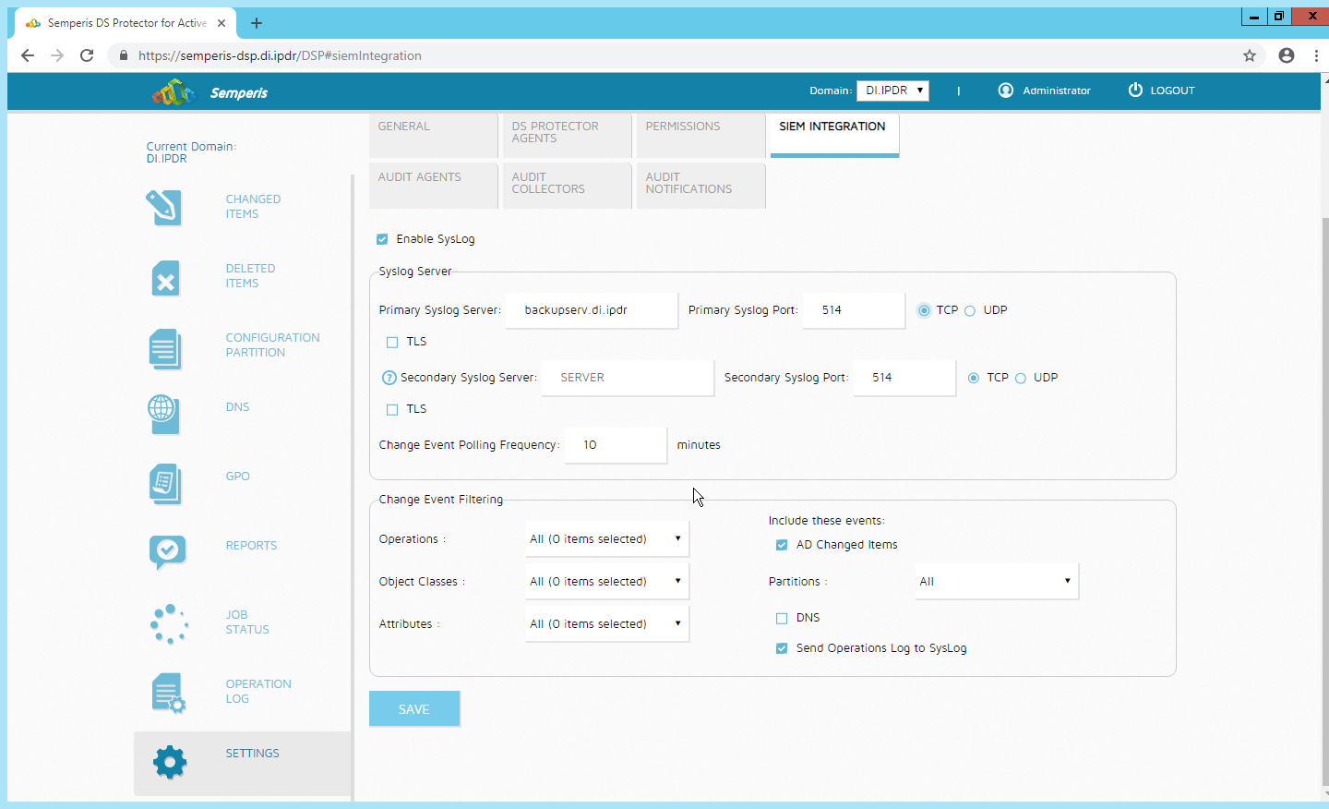Click the Secondary Syslog Server help icon
Screen dimensions: 1329x809
coord(389,378)
